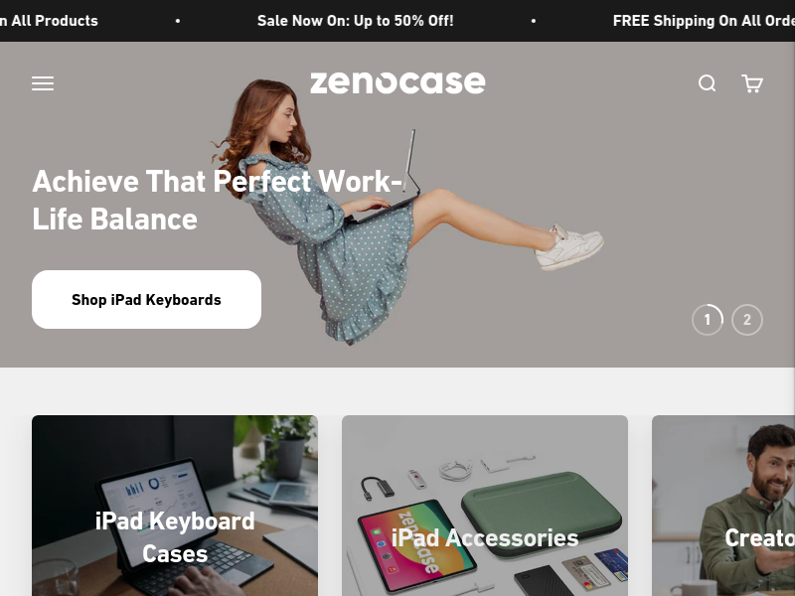
Task: Click the colorful zenocase tablet in accessories image
Action: click(x=417, y=544)
